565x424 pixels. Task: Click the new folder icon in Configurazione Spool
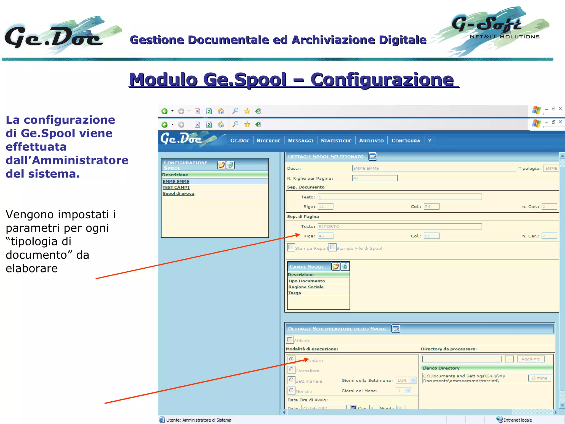[222, 165]
